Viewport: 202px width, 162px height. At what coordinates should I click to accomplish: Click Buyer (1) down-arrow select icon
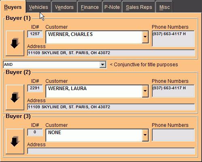pos(15,43)
